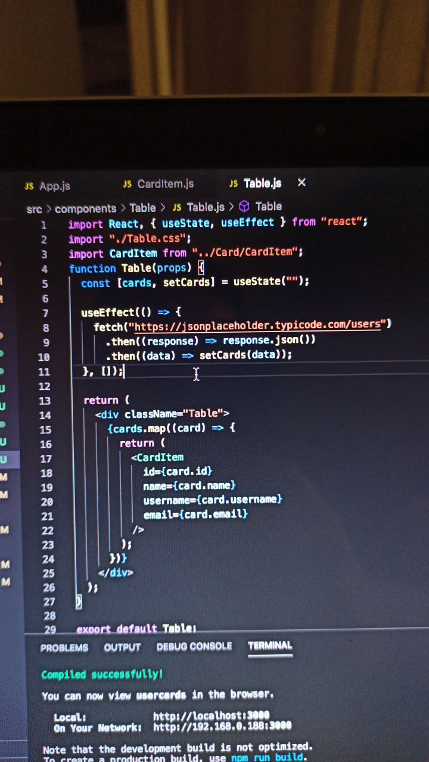The height and width of the screenshot is (762, 429).
Task: Open the PROBLEMS panel tab
Action: [64, 648]
